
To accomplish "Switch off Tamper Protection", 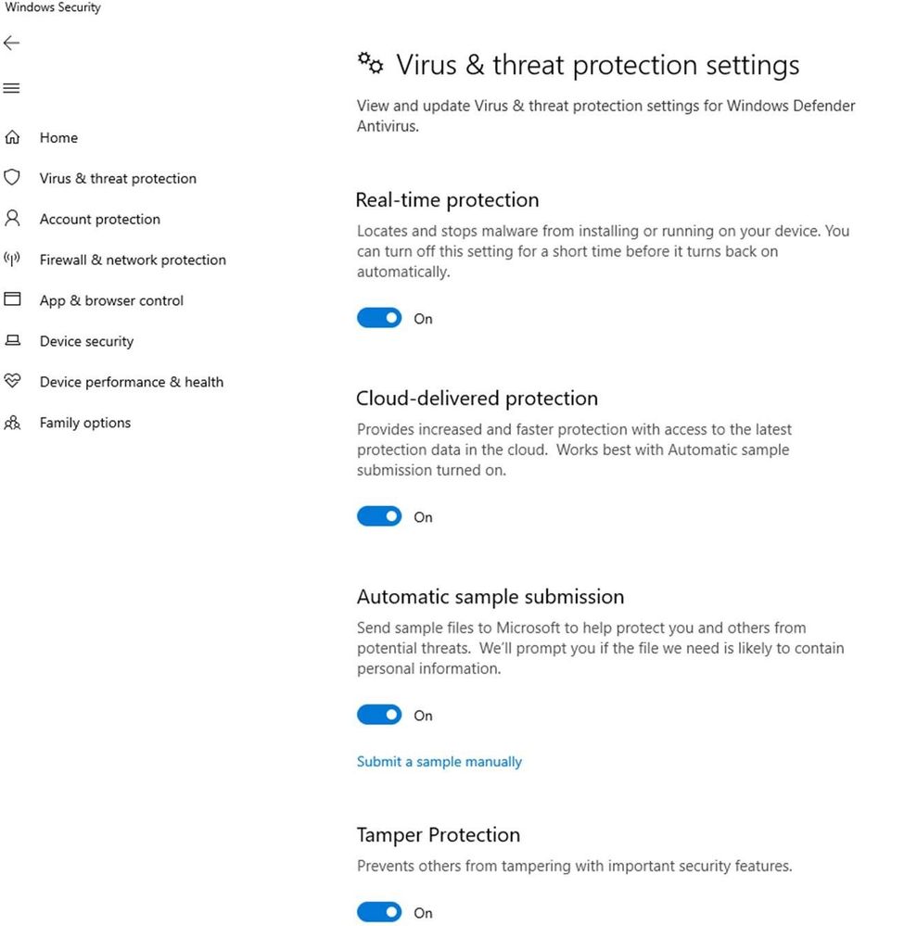I will click(x=378, y=912).
